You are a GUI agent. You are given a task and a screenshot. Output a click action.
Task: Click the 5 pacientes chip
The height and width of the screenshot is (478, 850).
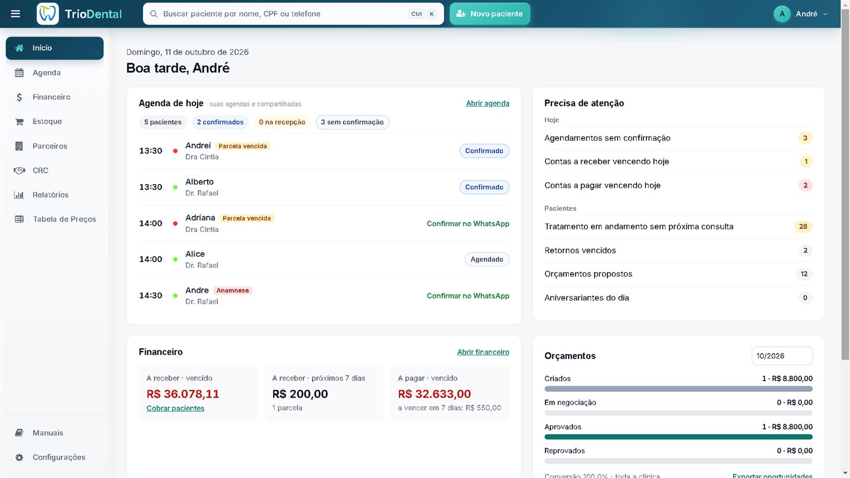[163, 122]
